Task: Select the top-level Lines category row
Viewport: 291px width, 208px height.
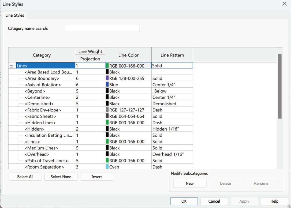Action: click(45, 66)
